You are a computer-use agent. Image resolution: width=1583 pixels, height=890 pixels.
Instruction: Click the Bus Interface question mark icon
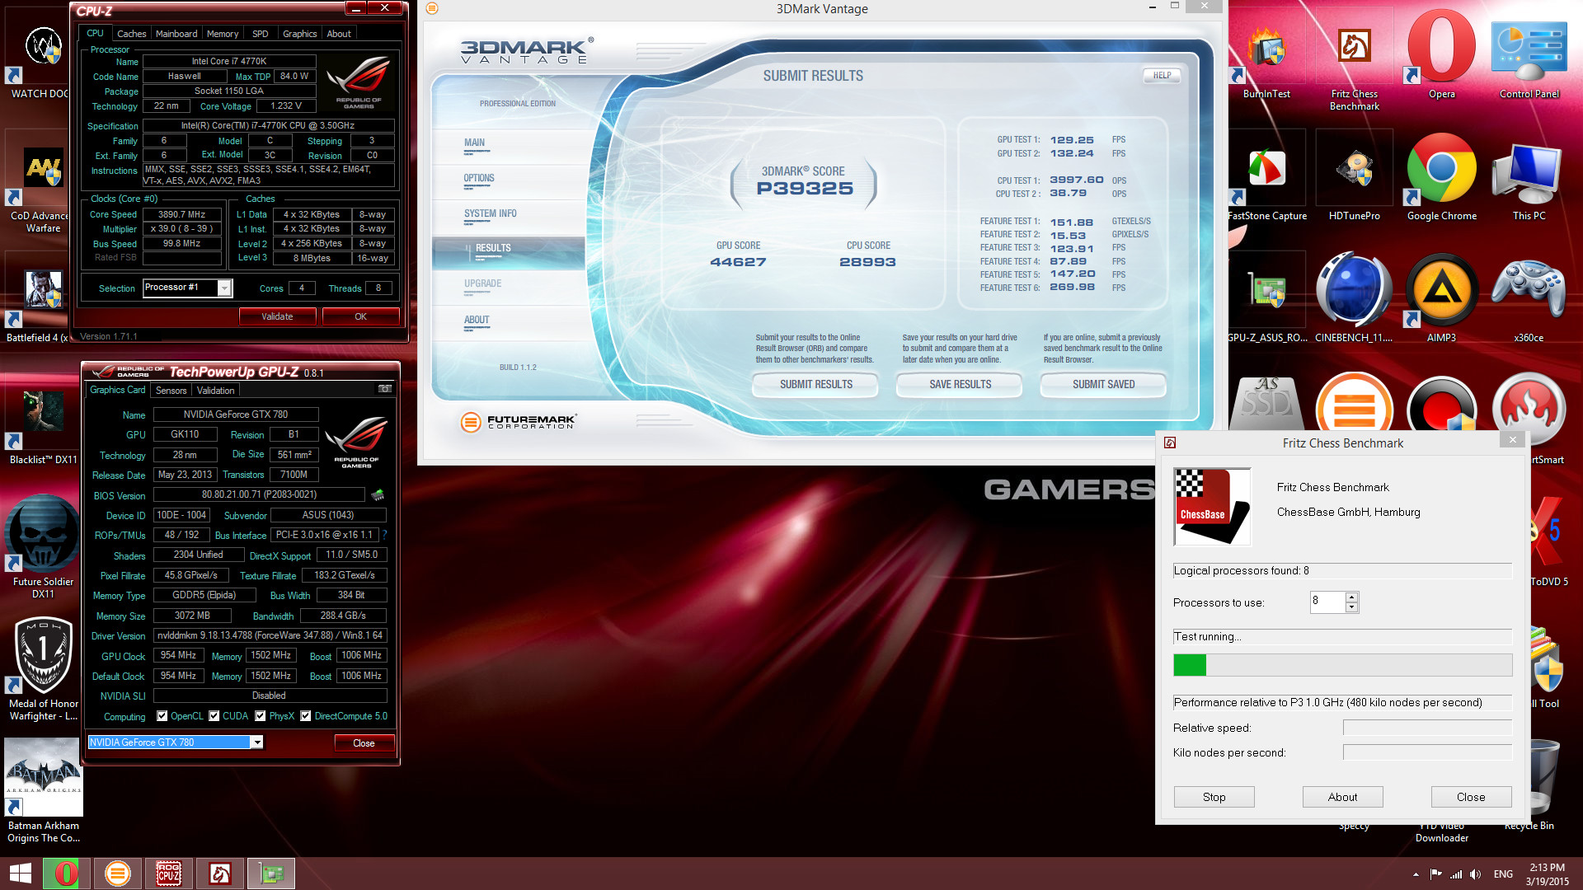385,535
